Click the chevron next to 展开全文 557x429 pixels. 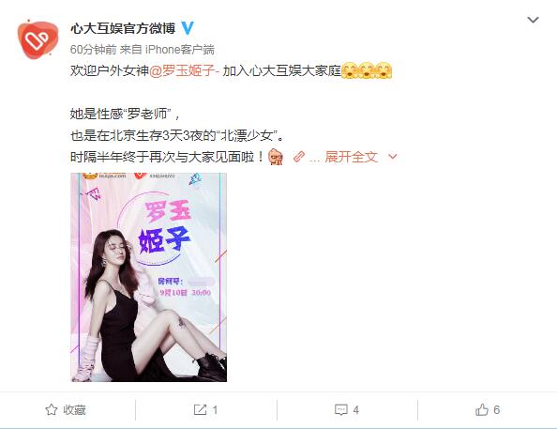point(393,157)
